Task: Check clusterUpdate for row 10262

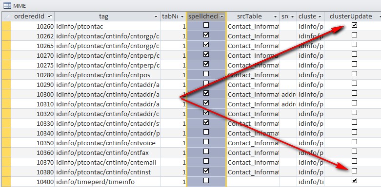Action: click(354, 35)
